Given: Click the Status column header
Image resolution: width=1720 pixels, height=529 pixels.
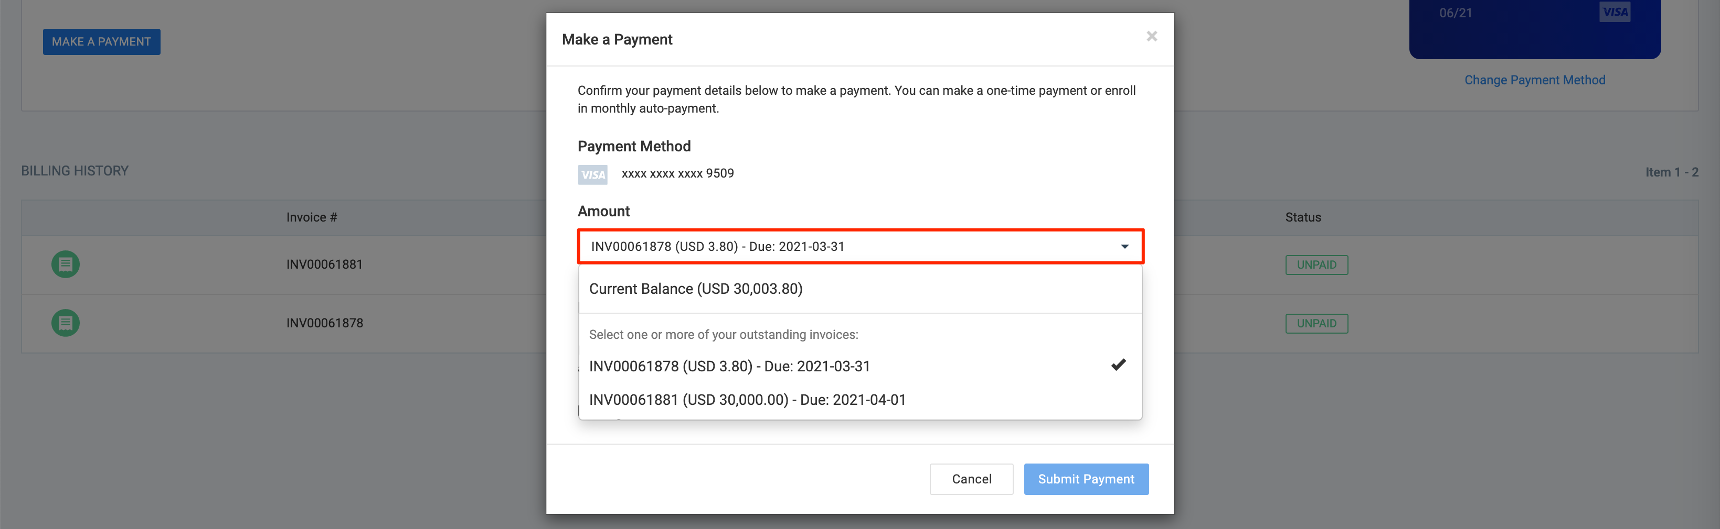Looking at the screenshot, I should point(1303,217).
